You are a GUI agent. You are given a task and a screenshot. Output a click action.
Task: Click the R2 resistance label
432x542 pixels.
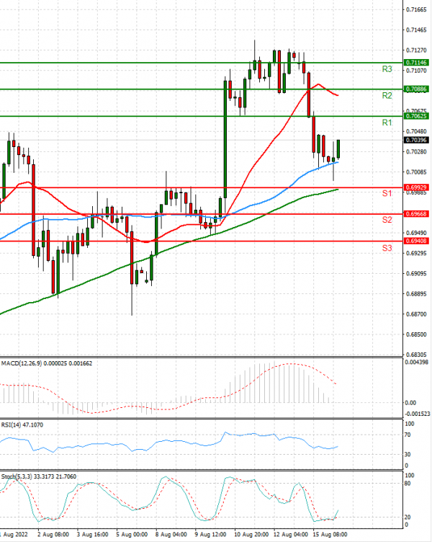[x=387, y=96]
